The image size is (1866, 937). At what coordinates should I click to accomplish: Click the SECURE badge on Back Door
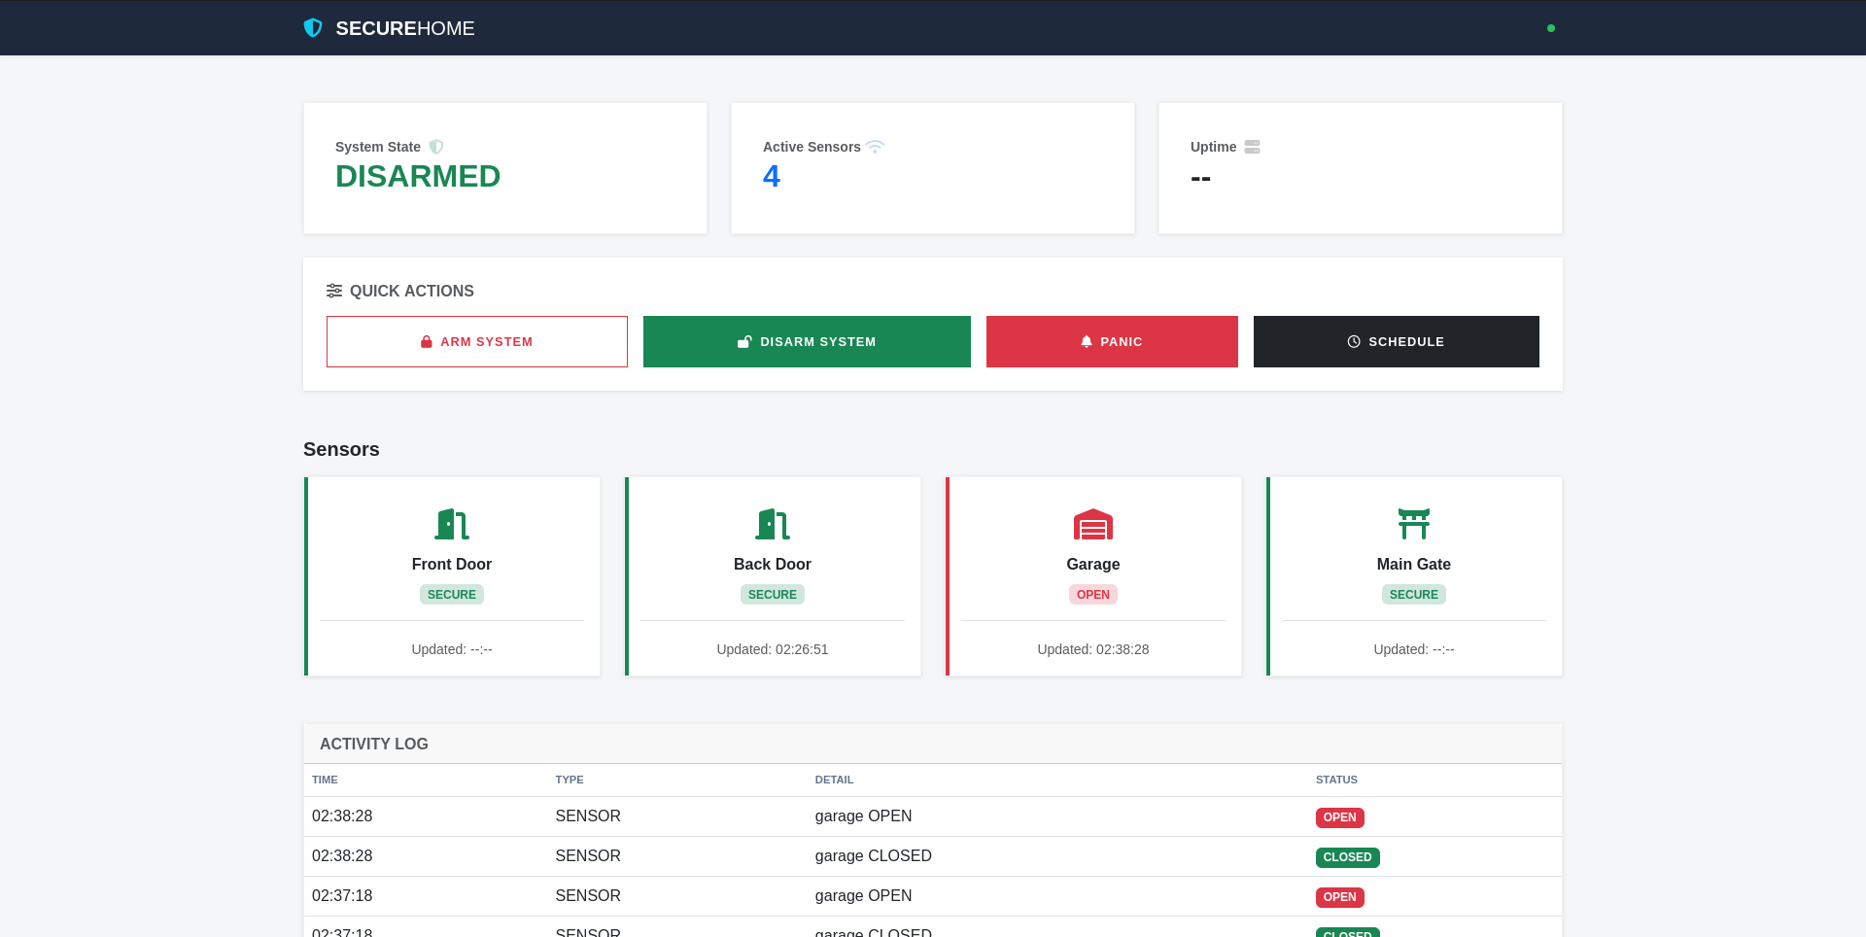tap(772, 594)
